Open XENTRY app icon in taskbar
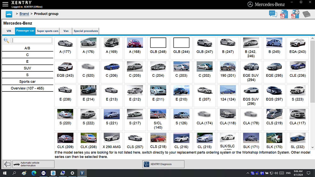315x177 pixels. (x=82, y=173)
